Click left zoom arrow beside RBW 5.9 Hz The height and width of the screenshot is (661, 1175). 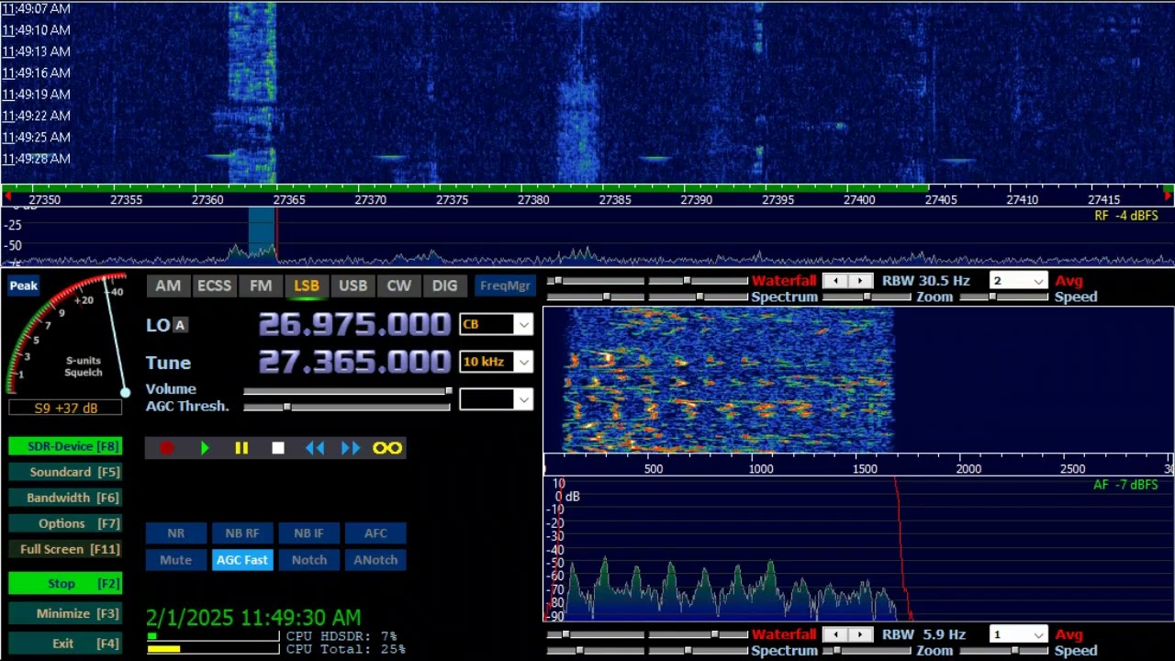(x=834, y=634)
